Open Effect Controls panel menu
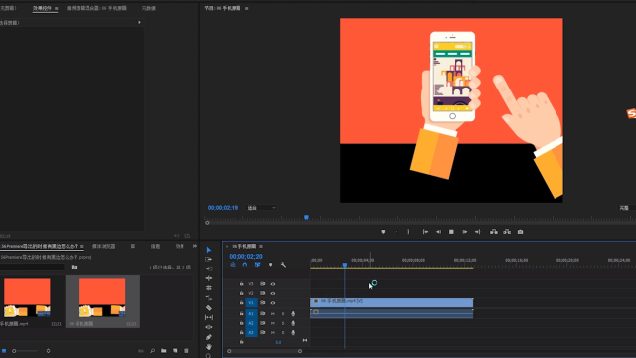This screenshot has width=636, height=358. pos(56,8)
